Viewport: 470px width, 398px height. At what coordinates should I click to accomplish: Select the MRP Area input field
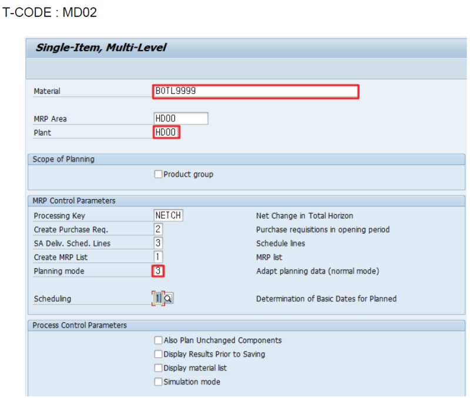[181, 119]
